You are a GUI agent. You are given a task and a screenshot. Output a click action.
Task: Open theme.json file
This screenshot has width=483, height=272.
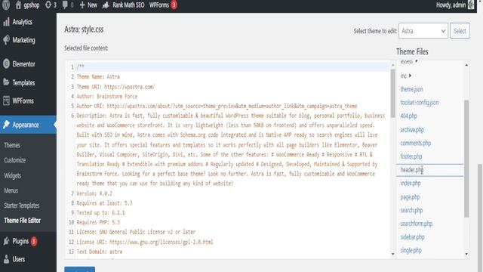(x=411, y=89)
